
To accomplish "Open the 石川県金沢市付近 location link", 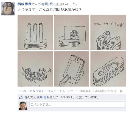I will 105,91.
